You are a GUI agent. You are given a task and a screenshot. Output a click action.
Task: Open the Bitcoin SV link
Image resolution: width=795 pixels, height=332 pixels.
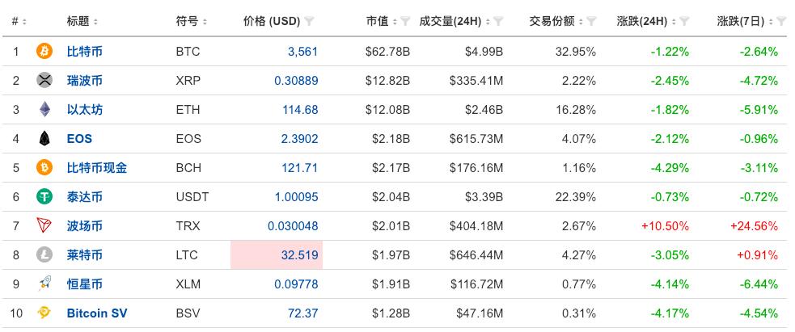pyautogui.click(x=97, y=313)
